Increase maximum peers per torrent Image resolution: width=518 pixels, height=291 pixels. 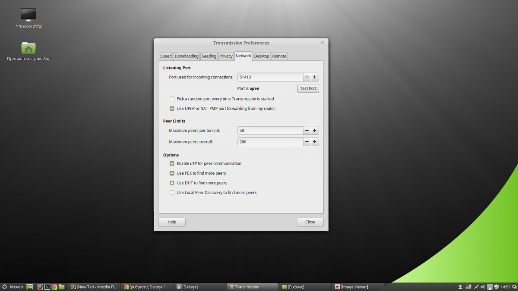315,130
